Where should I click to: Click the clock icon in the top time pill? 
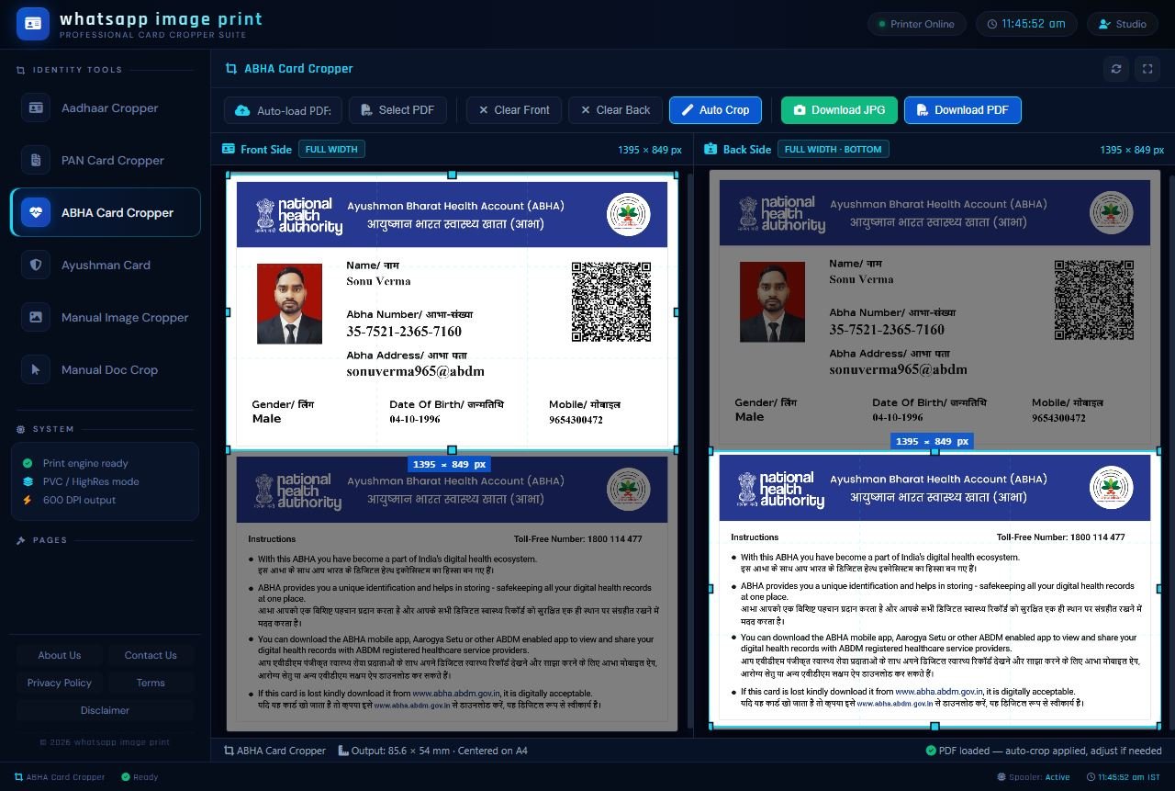click(992, 24)
